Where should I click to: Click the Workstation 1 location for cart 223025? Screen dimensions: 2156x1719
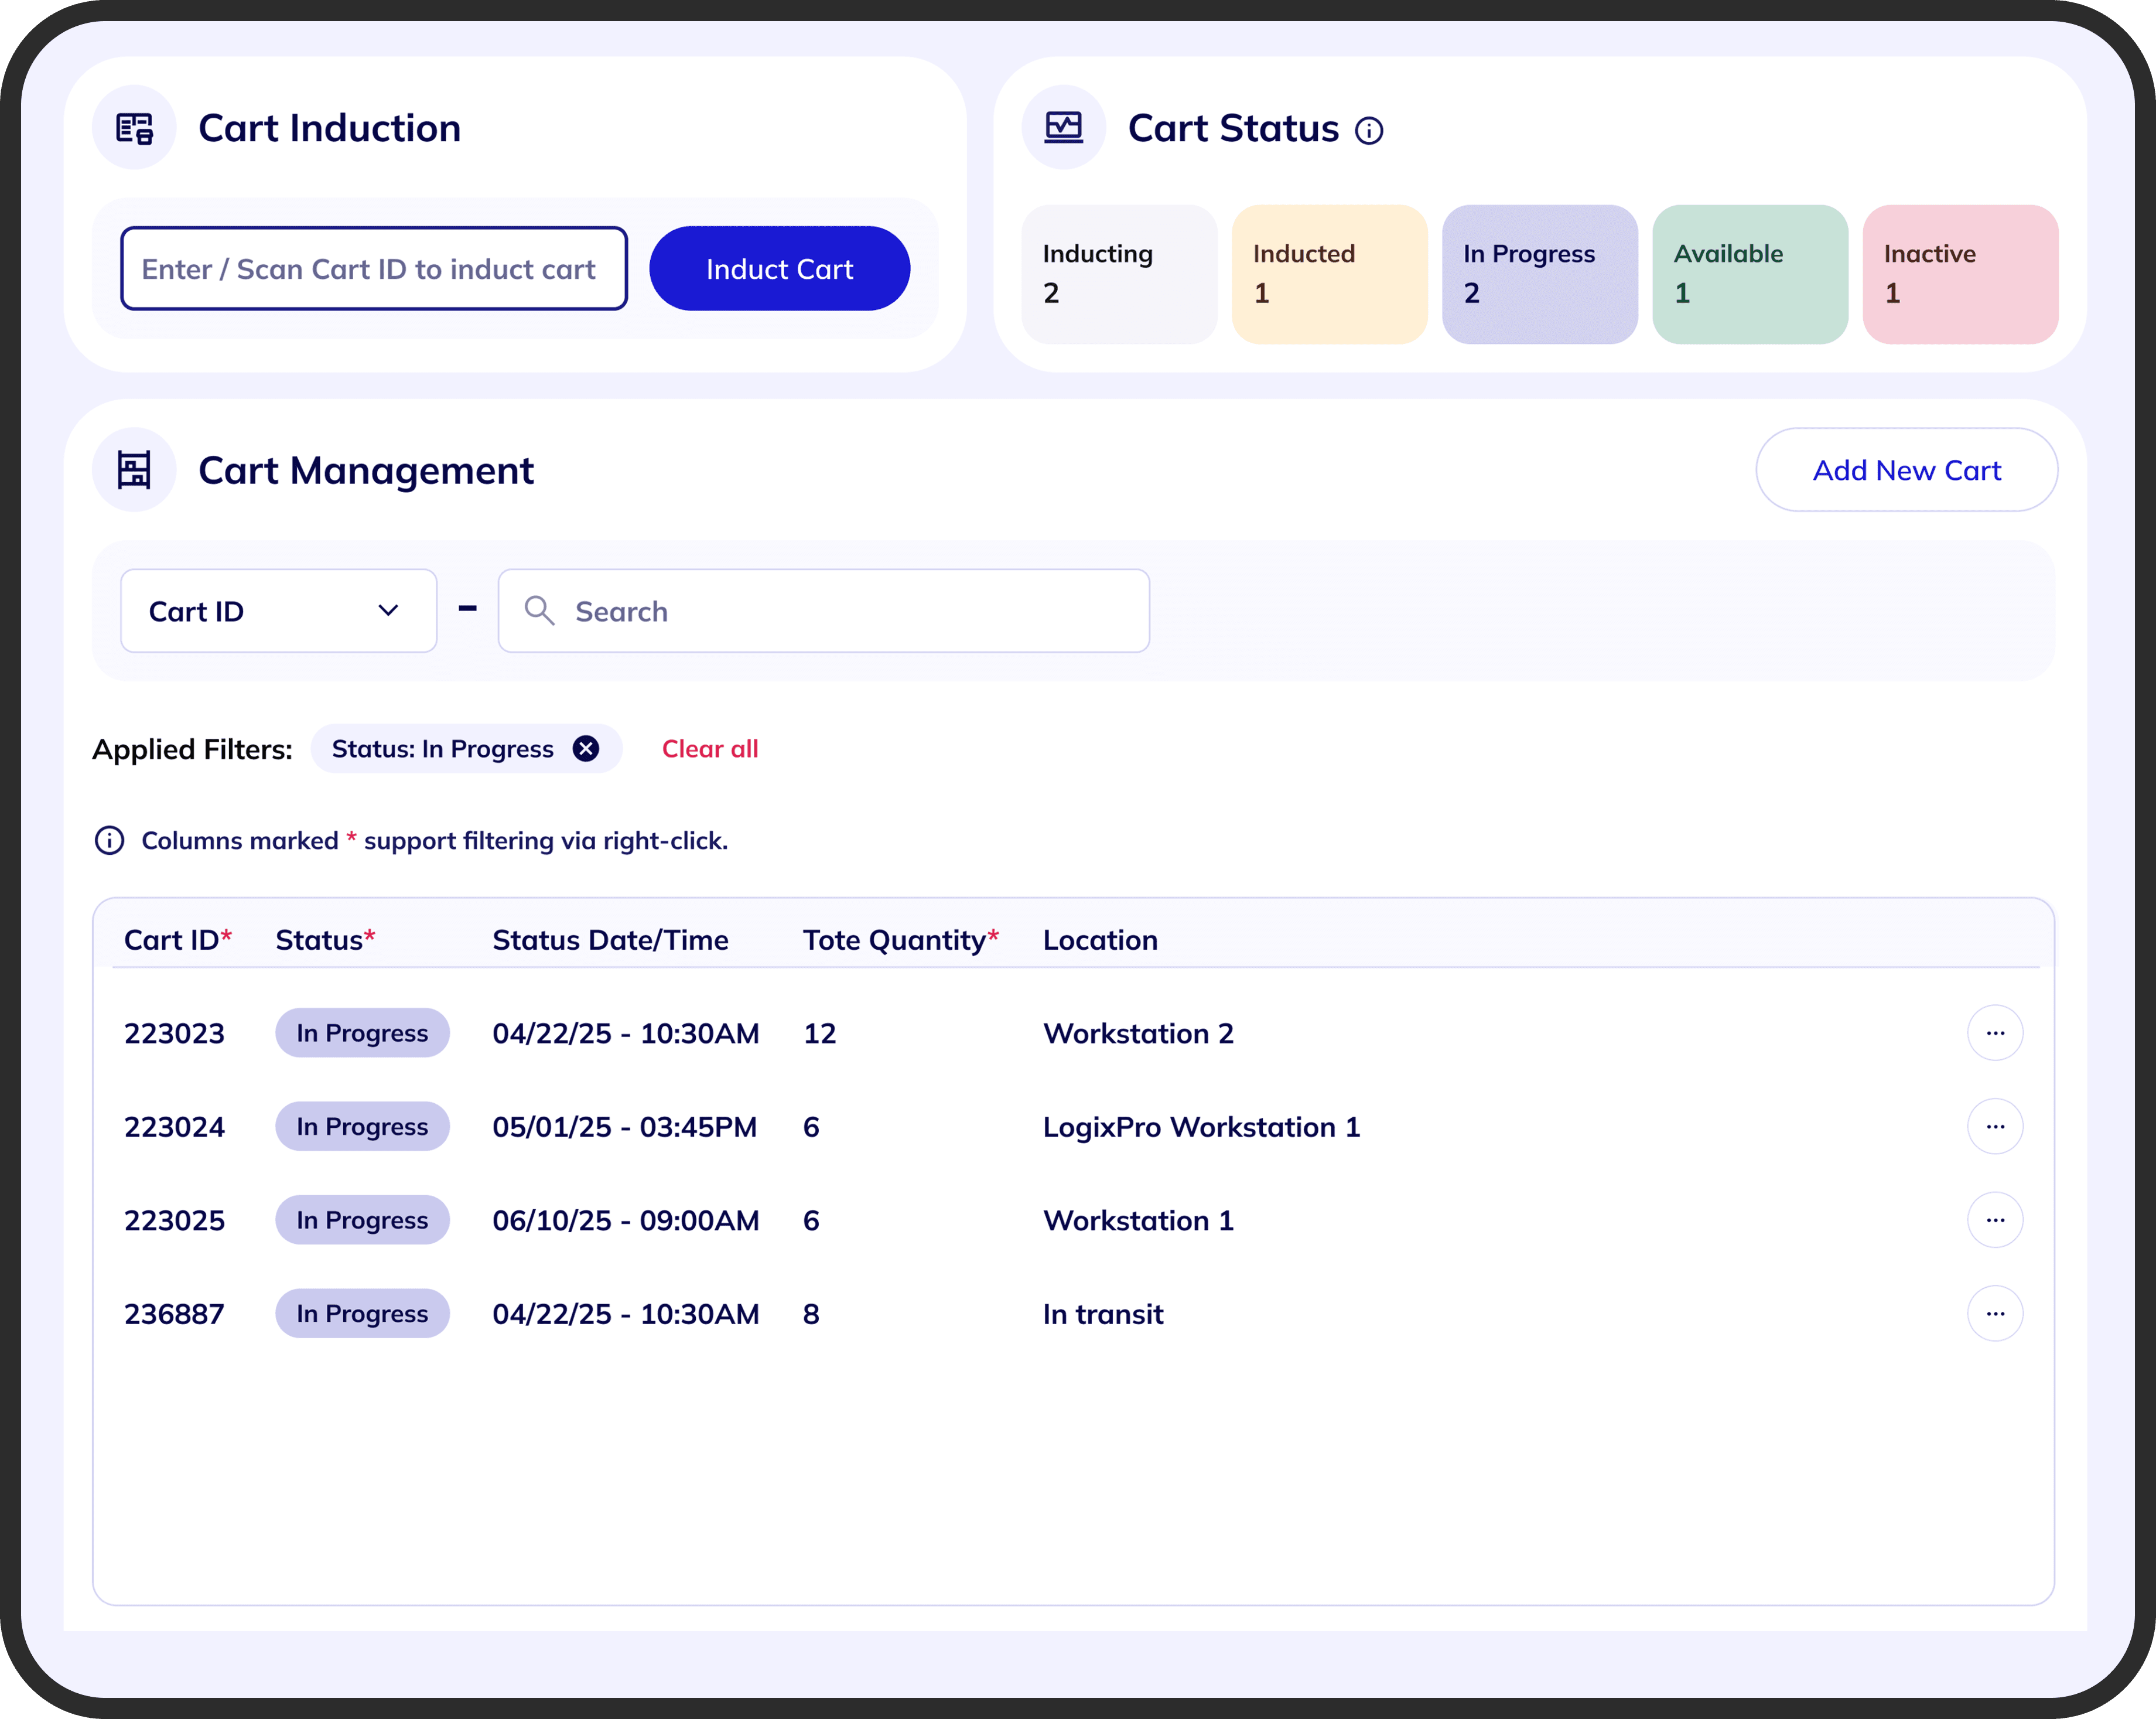(x=1138, y=1220)
